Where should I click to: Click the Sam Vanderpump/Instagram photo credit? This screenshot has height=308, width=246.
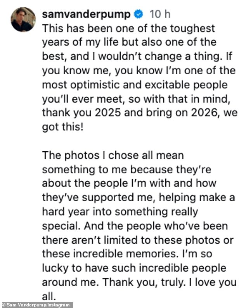[x=36, y=305]
